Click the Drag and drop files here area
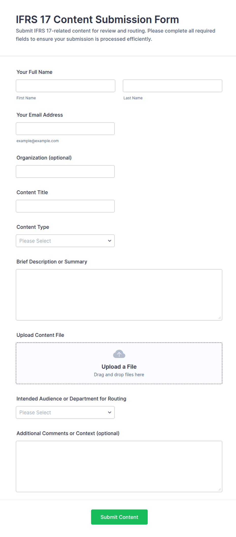 (x=119, y=375)
